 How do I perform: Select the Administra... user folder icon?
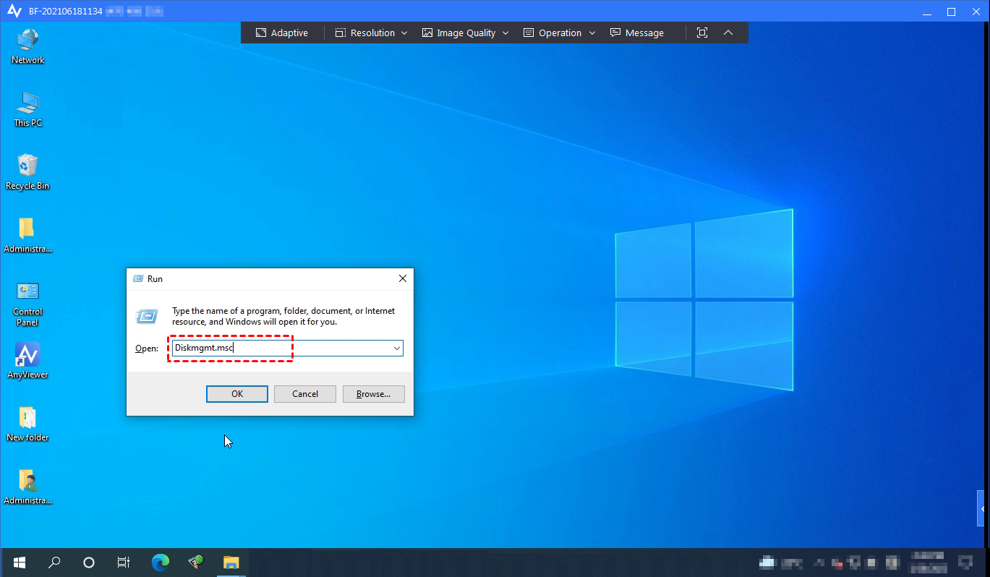27,487
